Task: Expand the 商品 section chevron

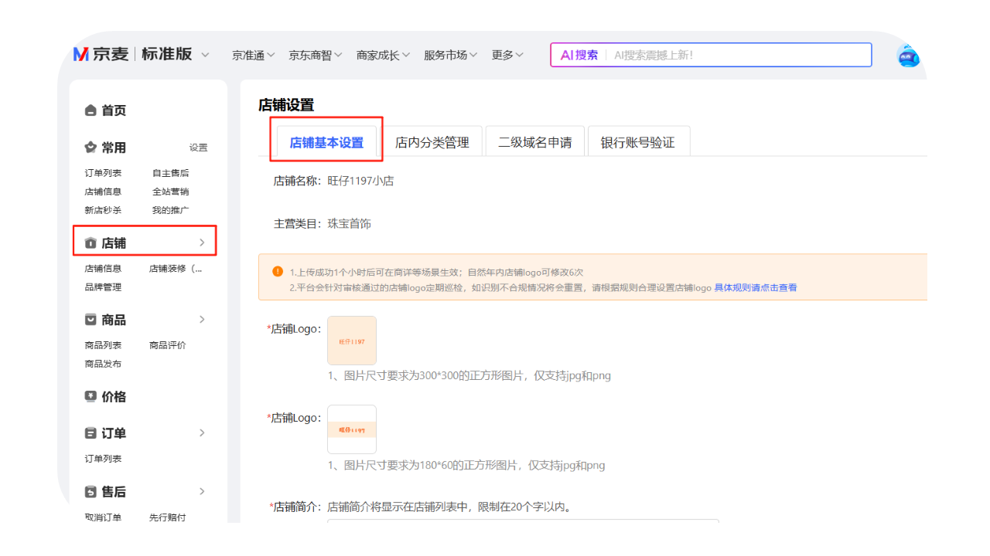Action: 202,320
